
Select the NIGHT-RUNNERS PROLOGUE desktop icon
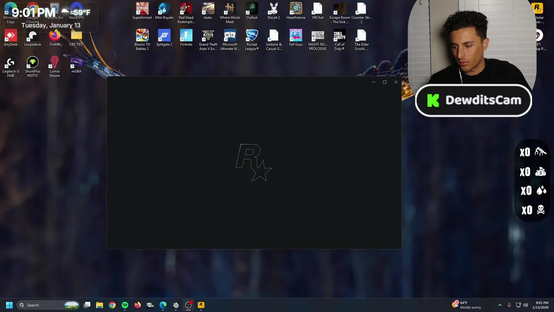(x=318, y=40)
